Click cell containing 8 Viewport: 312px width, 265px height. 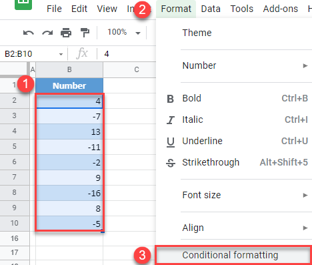(x=69, y=208)
